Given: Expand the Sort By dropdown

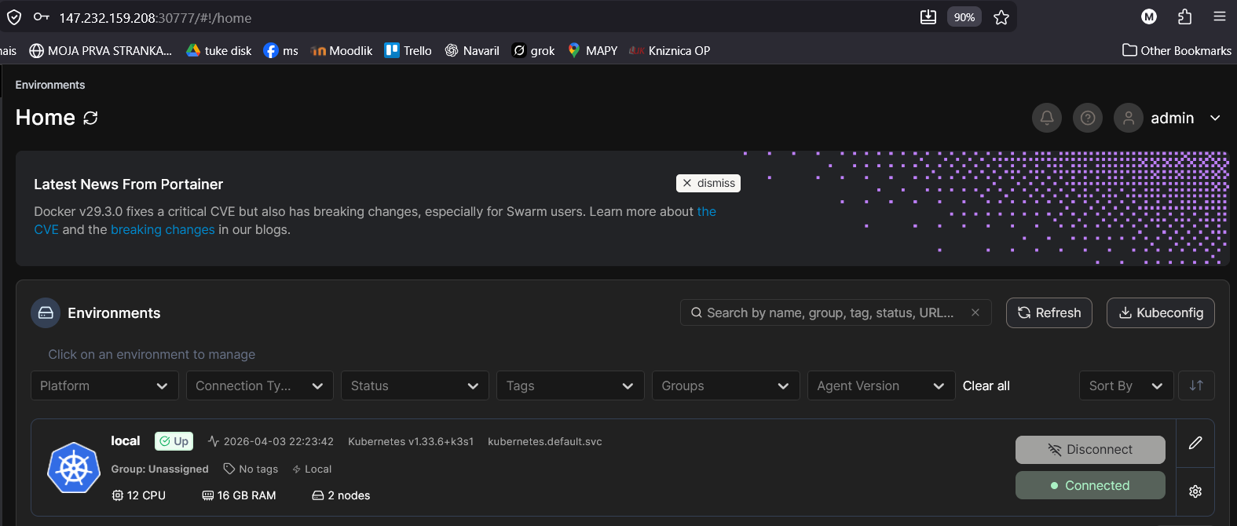Looking at the screenshot, I should (1125, 385).
